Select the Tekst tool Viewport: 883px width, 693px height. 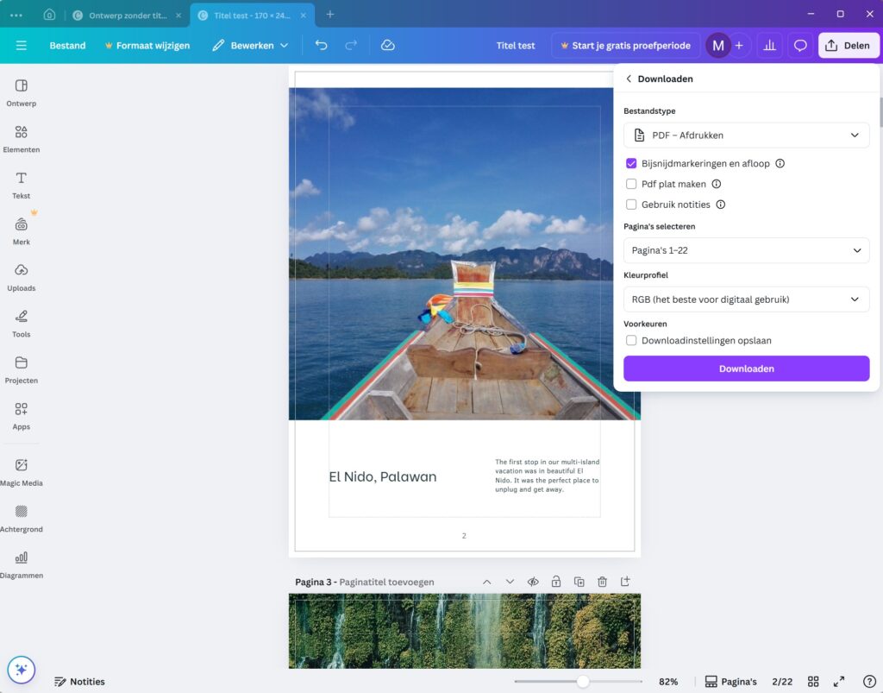point(21,184)
